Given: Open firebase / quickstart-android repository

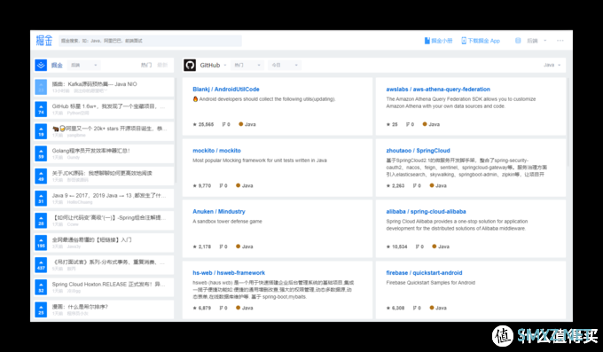Looking at the screenshot, I should pos(424,273).
